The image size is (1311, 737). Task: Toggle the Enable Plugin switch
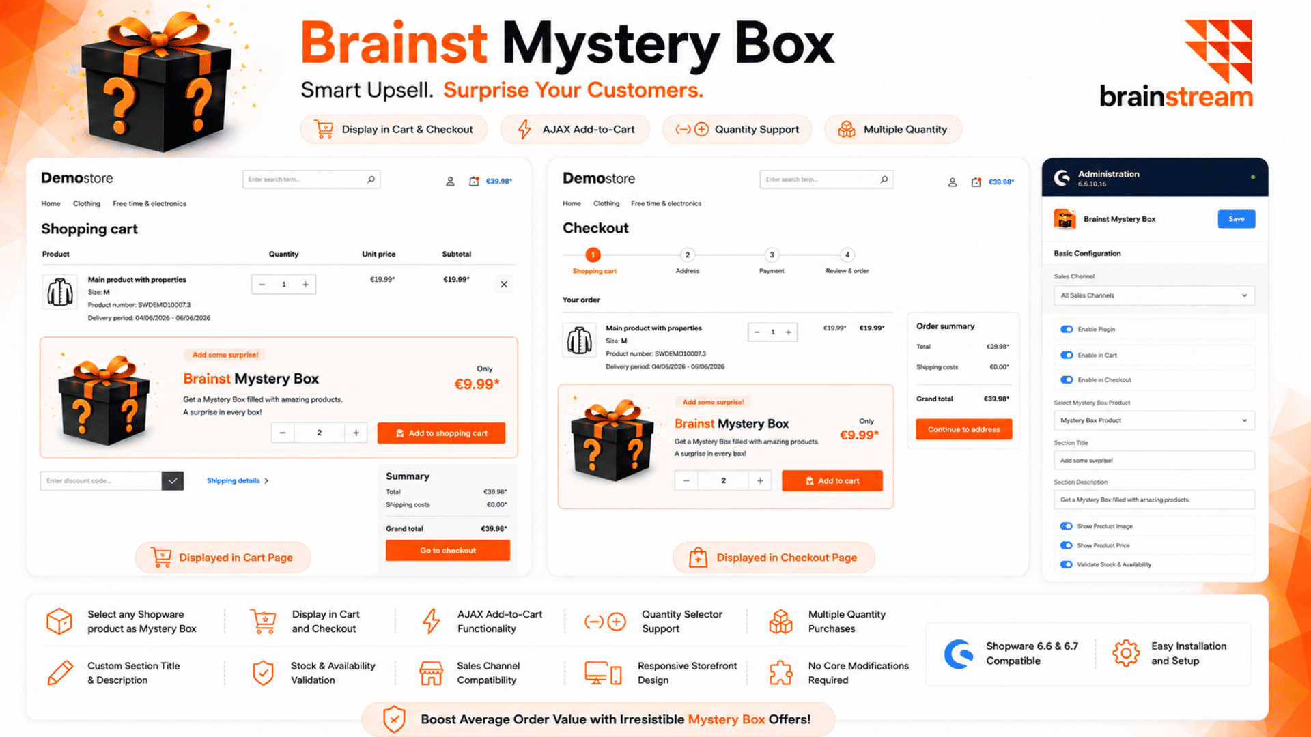(x=1067, y=329)
